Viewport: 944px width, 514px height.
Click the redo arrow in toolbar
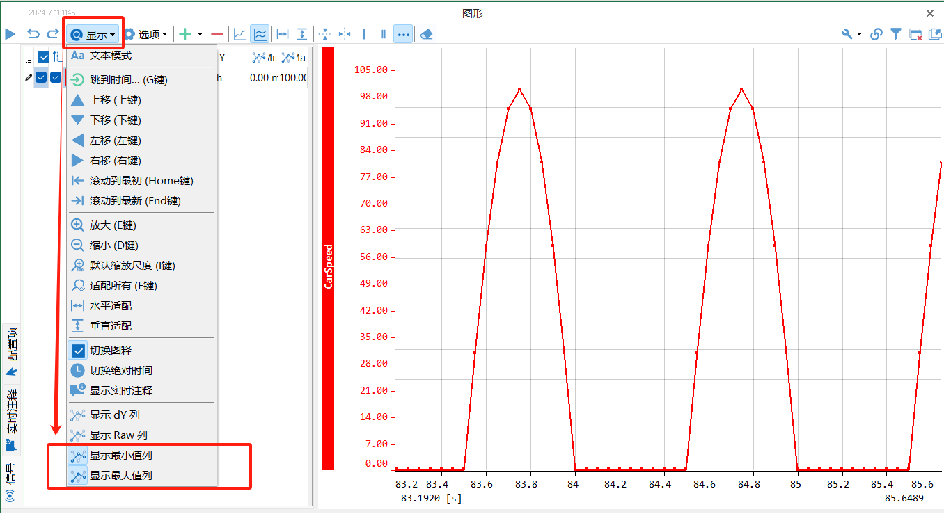pos(53,34)
